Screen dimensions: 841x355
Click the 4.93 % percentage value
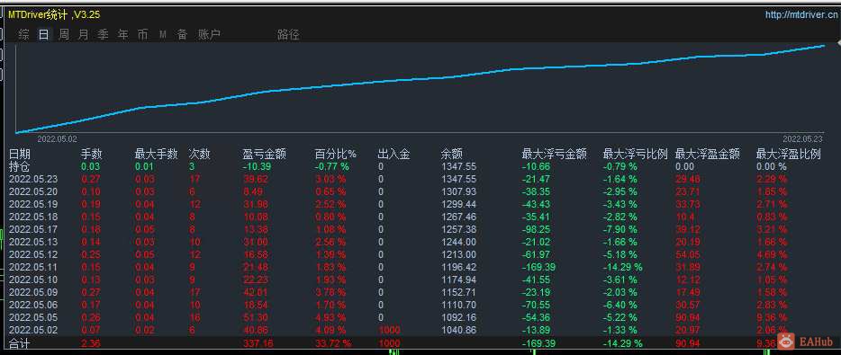pyautogui.click(x=330, y=317)
